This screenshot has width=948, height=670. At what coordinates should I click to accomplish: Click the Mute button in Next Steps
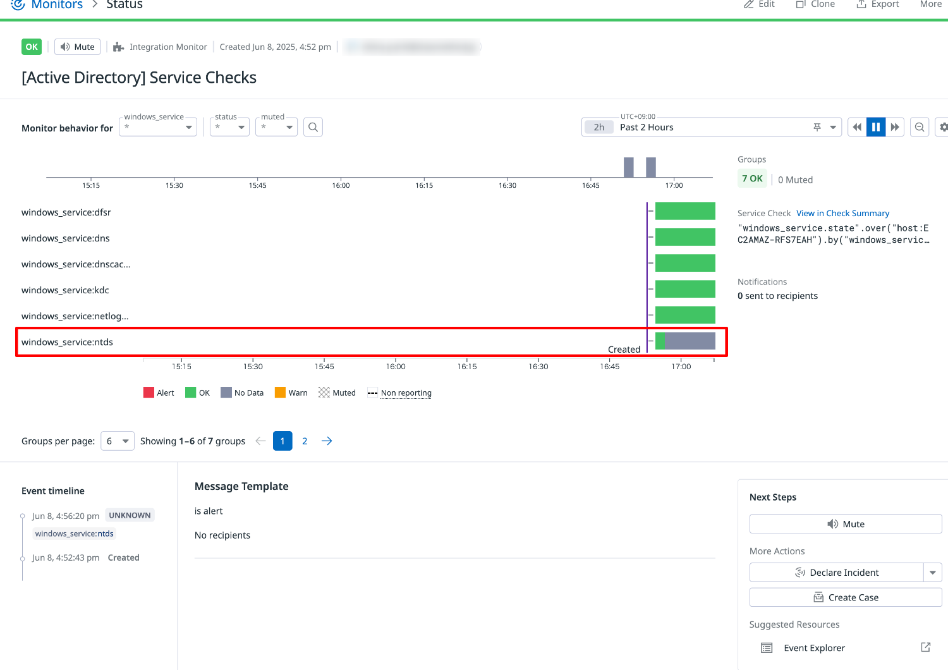pos(846,524)
